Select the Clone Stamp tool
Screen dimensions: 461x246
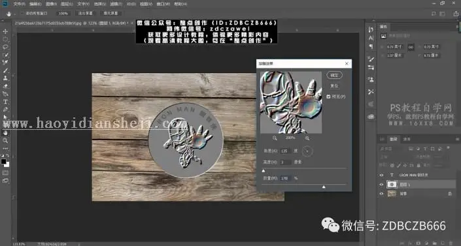[x=5, y=78]
